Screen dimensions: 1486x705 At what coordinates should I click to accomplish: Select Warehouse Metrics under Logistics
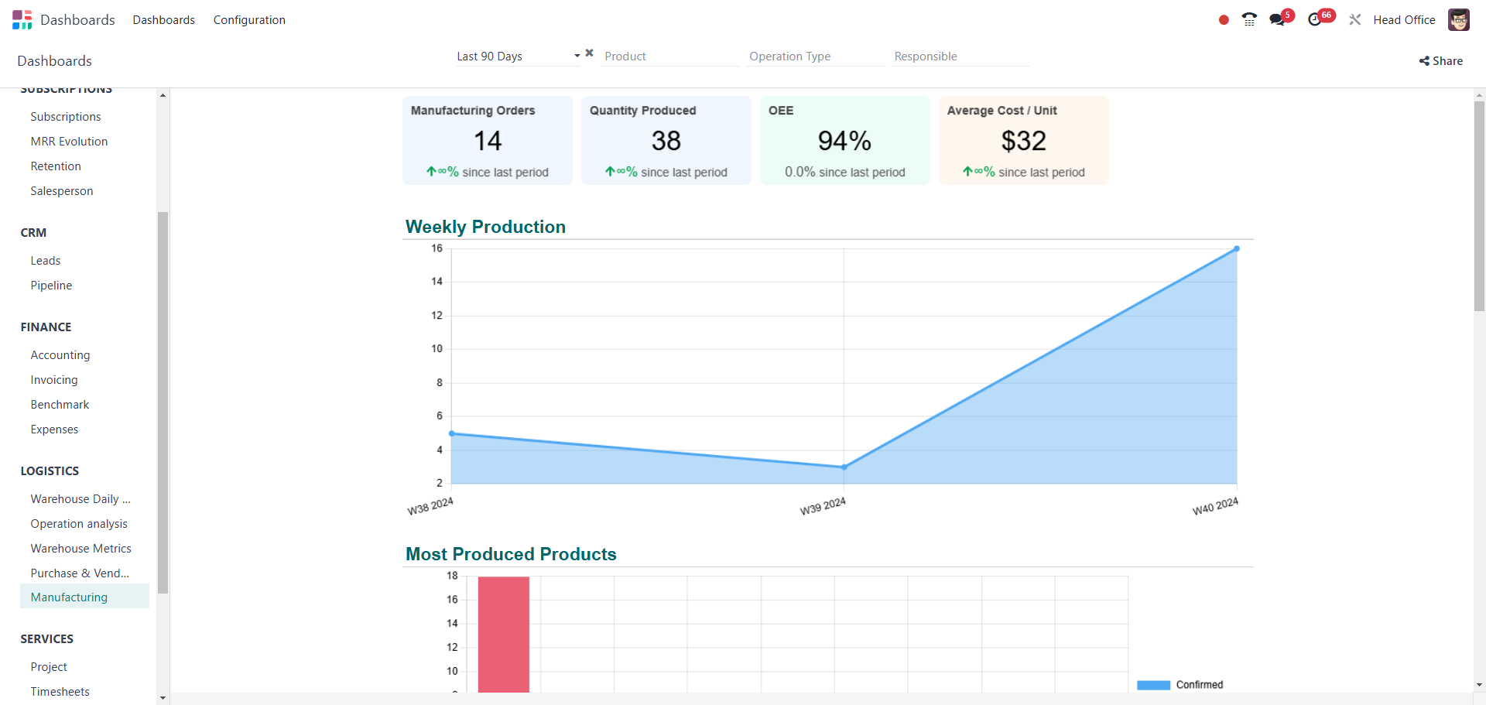80,548
